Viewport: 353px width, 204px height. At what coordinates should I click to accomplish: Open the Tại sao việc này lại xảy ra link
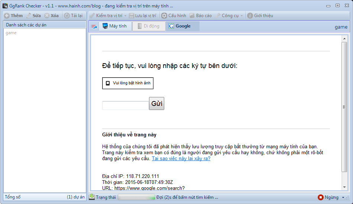181,159
